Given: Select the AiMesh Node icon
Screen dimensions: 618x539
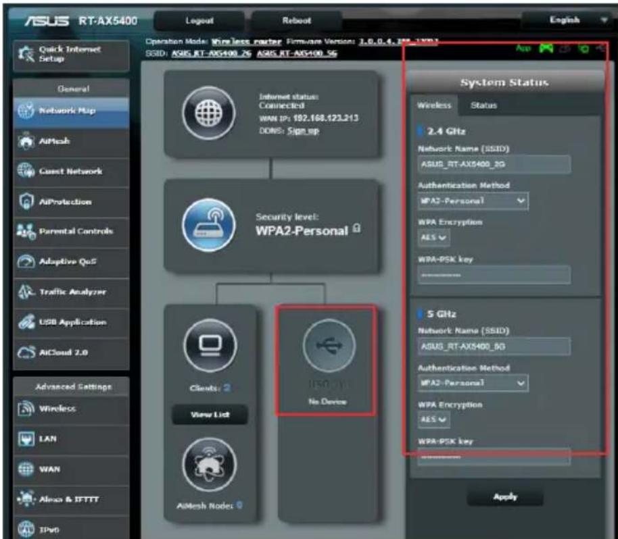Looking at the screenshot, I should click(210, 465).
